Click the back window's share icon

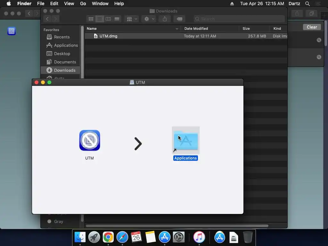click(x=297, y=13)
